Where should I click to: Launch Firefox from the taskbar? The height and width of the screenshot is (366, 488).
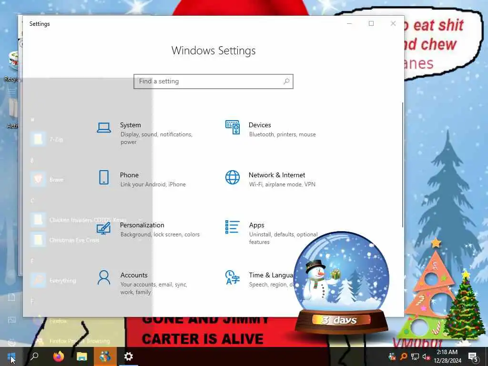(59, 356)
